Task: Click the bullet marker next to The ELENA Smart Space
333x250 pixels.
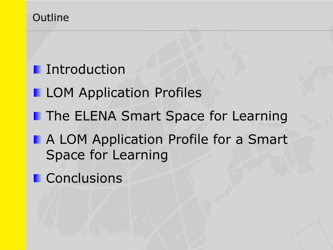Action: (37, 116)
